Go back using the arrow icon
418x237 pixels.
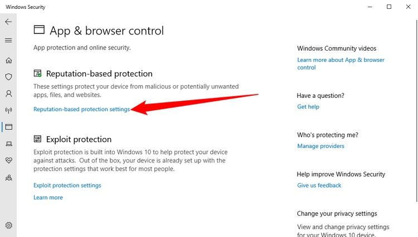point(8,22)
